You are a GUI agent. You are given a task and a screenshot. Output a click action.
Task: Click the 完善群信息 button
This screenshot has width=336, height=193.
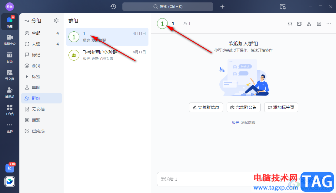(206, 107)
